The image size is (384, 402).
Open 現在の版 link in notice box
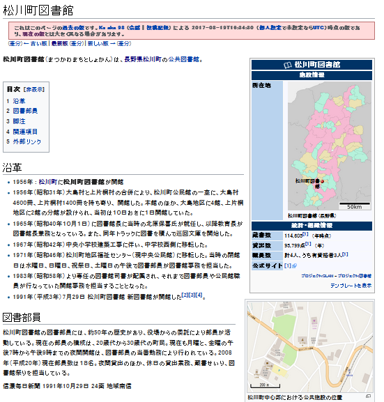(x=33, y=34)
